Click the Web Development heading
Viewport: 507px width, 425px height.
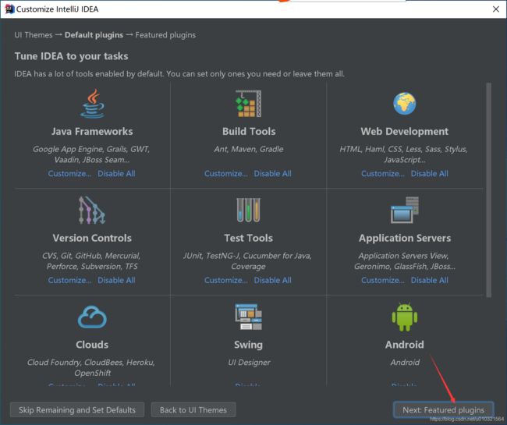pyautogui.click(x=405, y=131)
